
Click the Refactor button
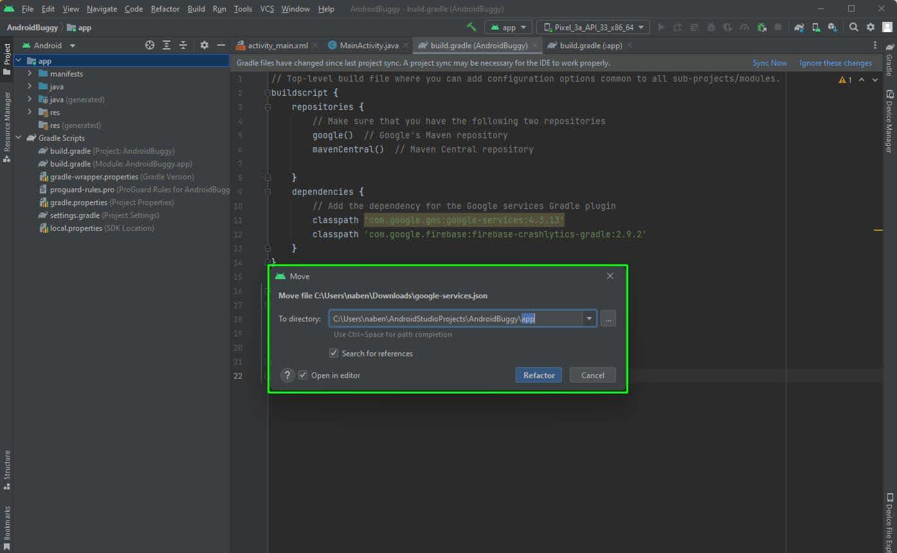(x=539, y=375)
